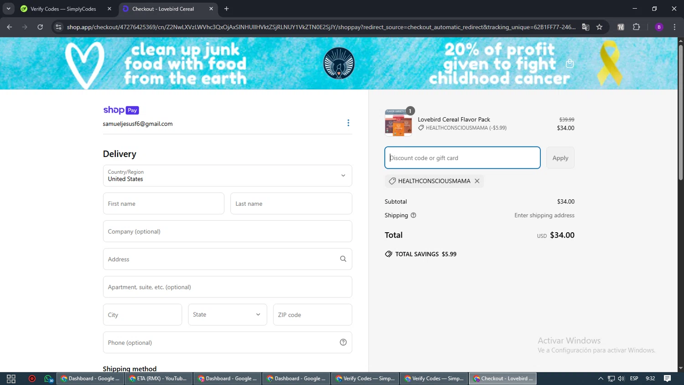Image resolution: width=684 pixels, height=385 pixels.
Task: Remove the HEALTHCONSCIOUSMAMA discount code
Action: [477, 181]
